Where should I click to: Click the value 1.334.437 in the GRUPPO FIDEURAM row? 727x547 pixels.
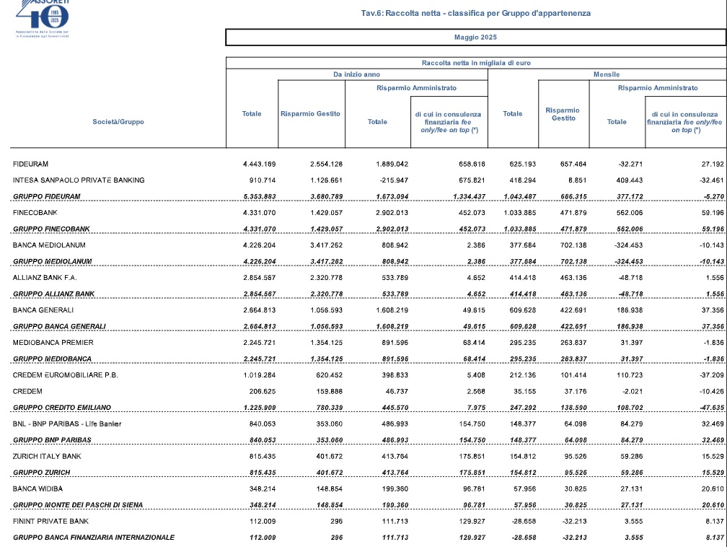tap(470, 197)
